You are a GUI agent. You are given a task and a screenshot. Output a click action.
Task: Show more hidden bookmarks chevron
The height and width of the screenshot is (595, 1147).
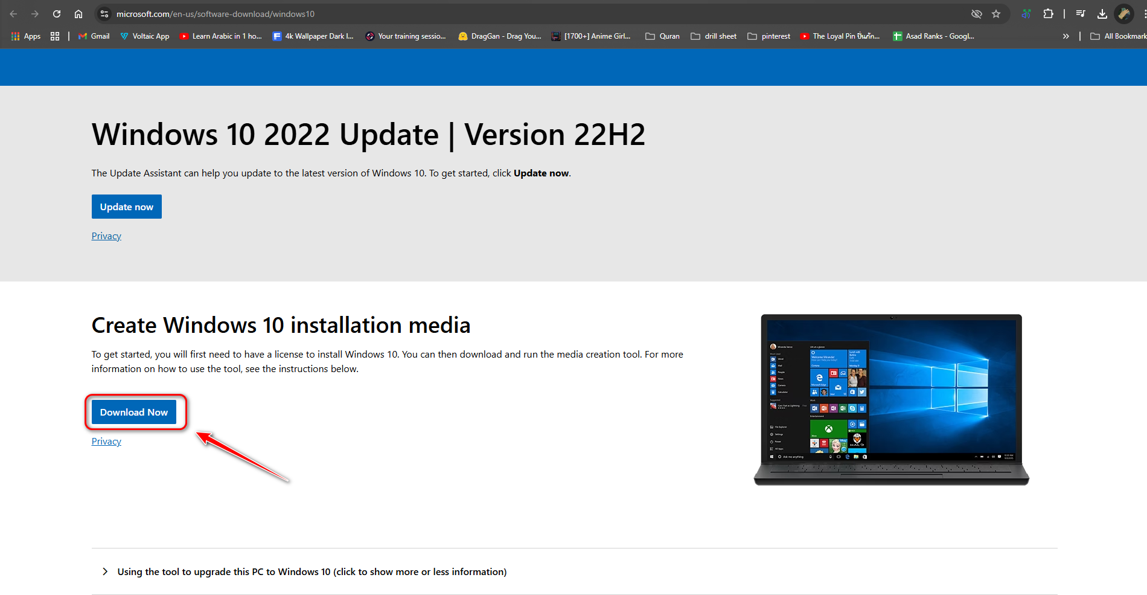pyautogui.click(x=1066, y=36)
